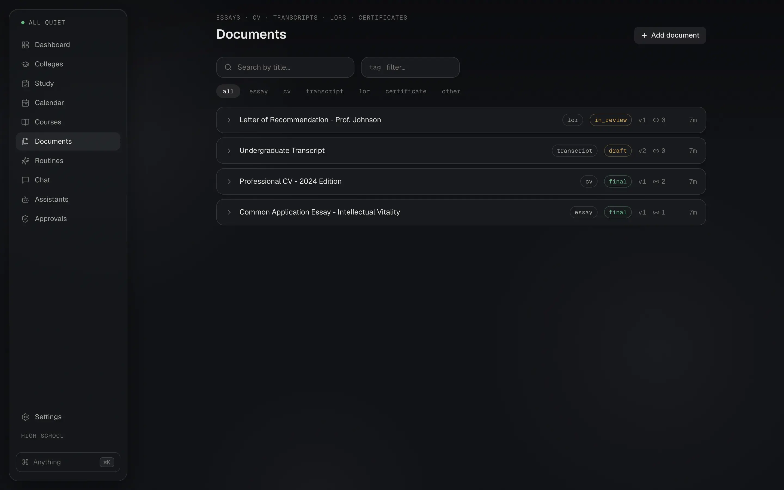Image resolution: width=784 pixels, height=490 pixels.
Task: Click the magnifier icon in the search box
Action: coord(228,67)
